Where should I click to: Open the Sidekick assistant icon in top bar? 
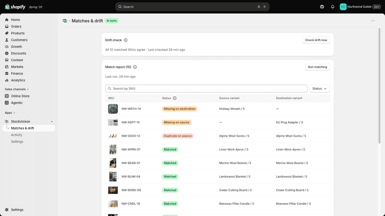click(322, 7)
